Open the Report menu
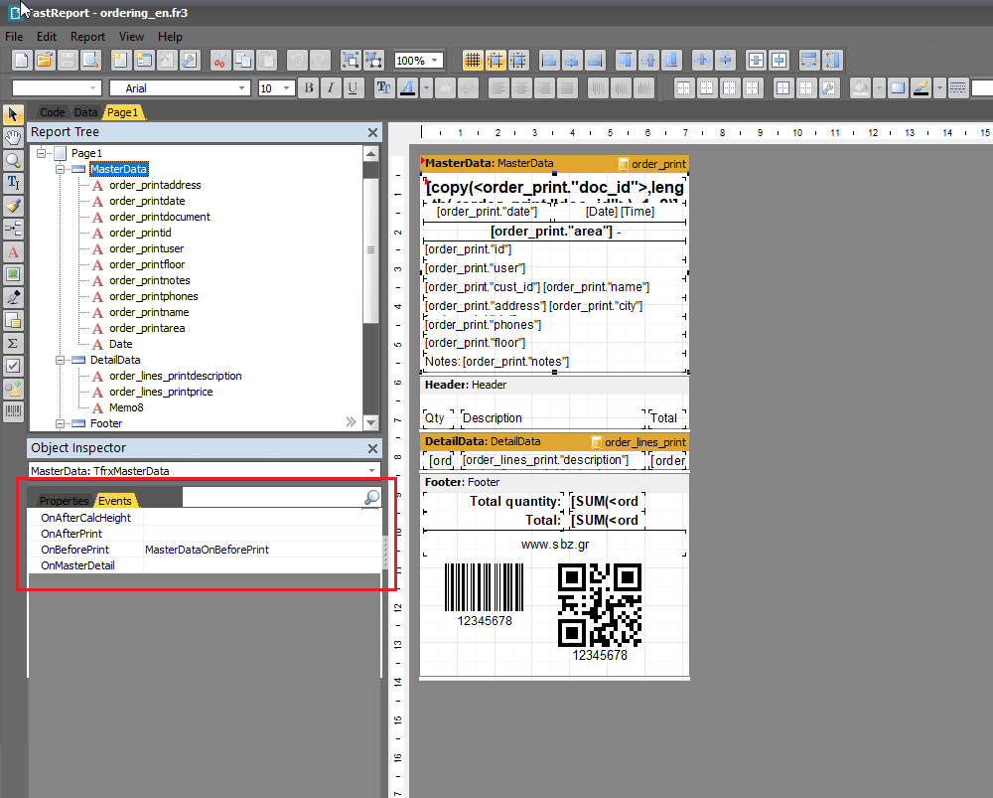 (x=87, y=37)
